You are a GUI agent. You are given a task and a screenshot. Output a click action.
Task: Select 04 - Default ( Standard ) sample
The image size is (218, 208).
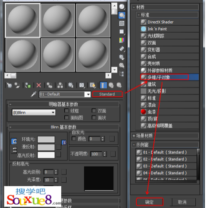click(166, 173)
